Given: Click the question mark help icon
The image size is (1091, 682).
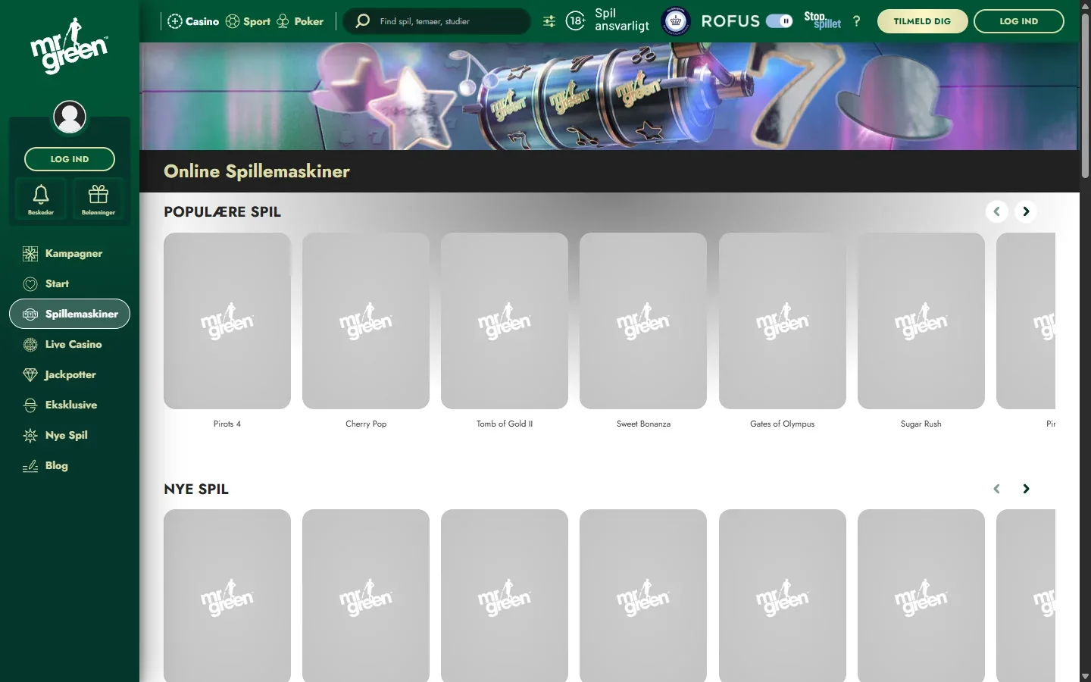Looking at the screenshot, I should coord(857,21).
